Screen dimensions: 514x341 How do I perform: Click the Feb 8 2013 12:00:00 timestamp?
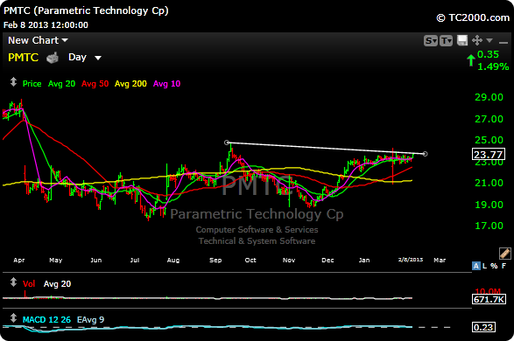click(x=46, y=25)
